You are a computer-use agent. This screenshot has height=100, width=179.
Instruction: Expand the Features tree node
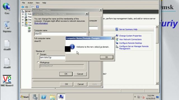coord(23,17)
